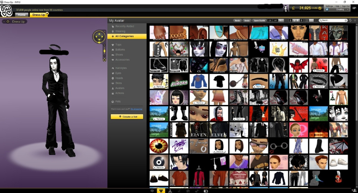Open the Bottoms category
Image resolution: width=358 pixels, height=193 pixels.
[120, 50]
